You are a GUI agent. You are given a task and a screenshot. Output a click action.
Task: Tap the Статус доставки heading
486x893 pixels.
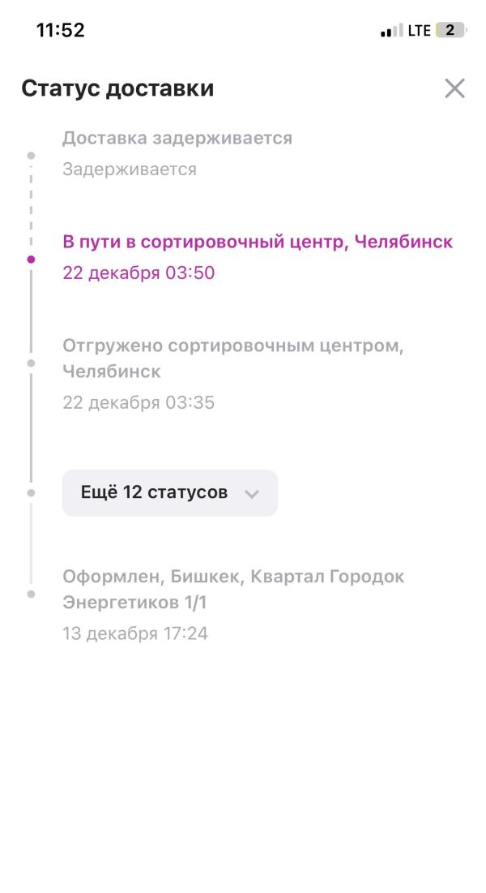(117, 89)
